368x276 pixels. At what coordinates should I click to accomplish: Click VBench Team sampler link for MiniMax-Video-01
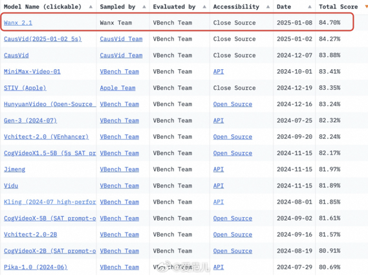[120, 72]
